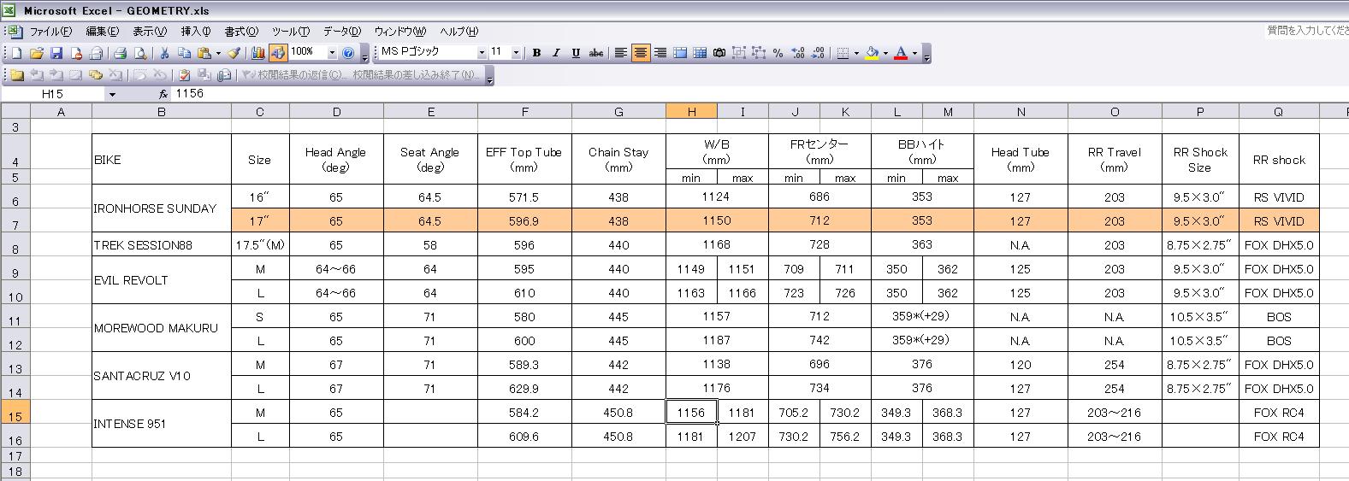Open the ツール(T) menu

[291, 31]
